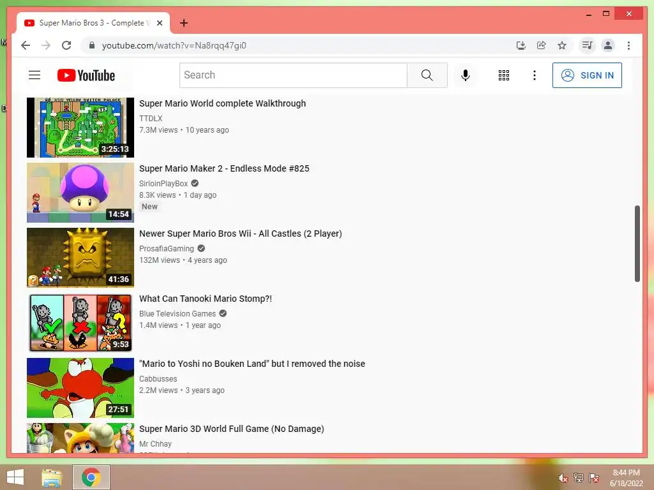
Task: Open What Can Tanooki Mario Stomp?! title
Action: [205, 299]
